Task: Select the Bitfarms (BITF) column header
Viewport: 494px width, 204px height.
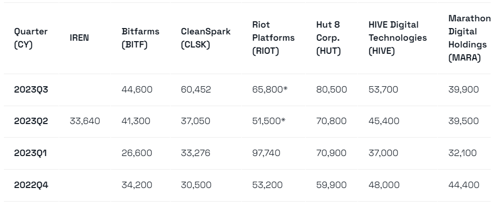Action: [x=140, y=38]
